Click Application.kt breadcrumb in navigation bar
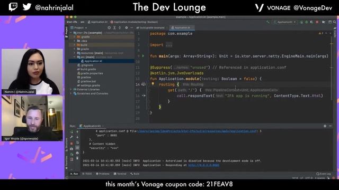The image size is (339, 190). click(x=97, y=22)
